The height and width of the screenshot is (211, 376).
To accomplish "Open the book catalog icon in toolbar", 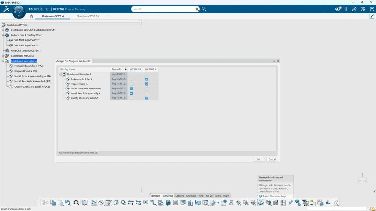I will [x=85, y=203].
